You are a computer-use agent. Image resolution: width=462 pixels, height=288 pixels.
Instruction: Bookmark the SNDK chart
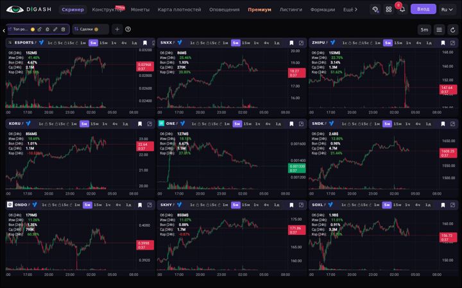click(443, 124)
